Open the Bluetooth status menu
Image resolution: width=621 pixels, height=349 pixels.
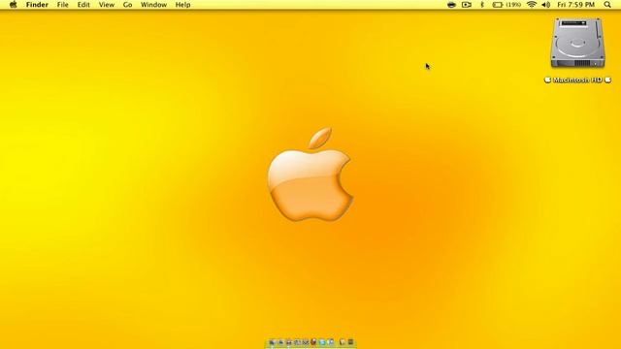pyautogui.click(x=482, y=5)
